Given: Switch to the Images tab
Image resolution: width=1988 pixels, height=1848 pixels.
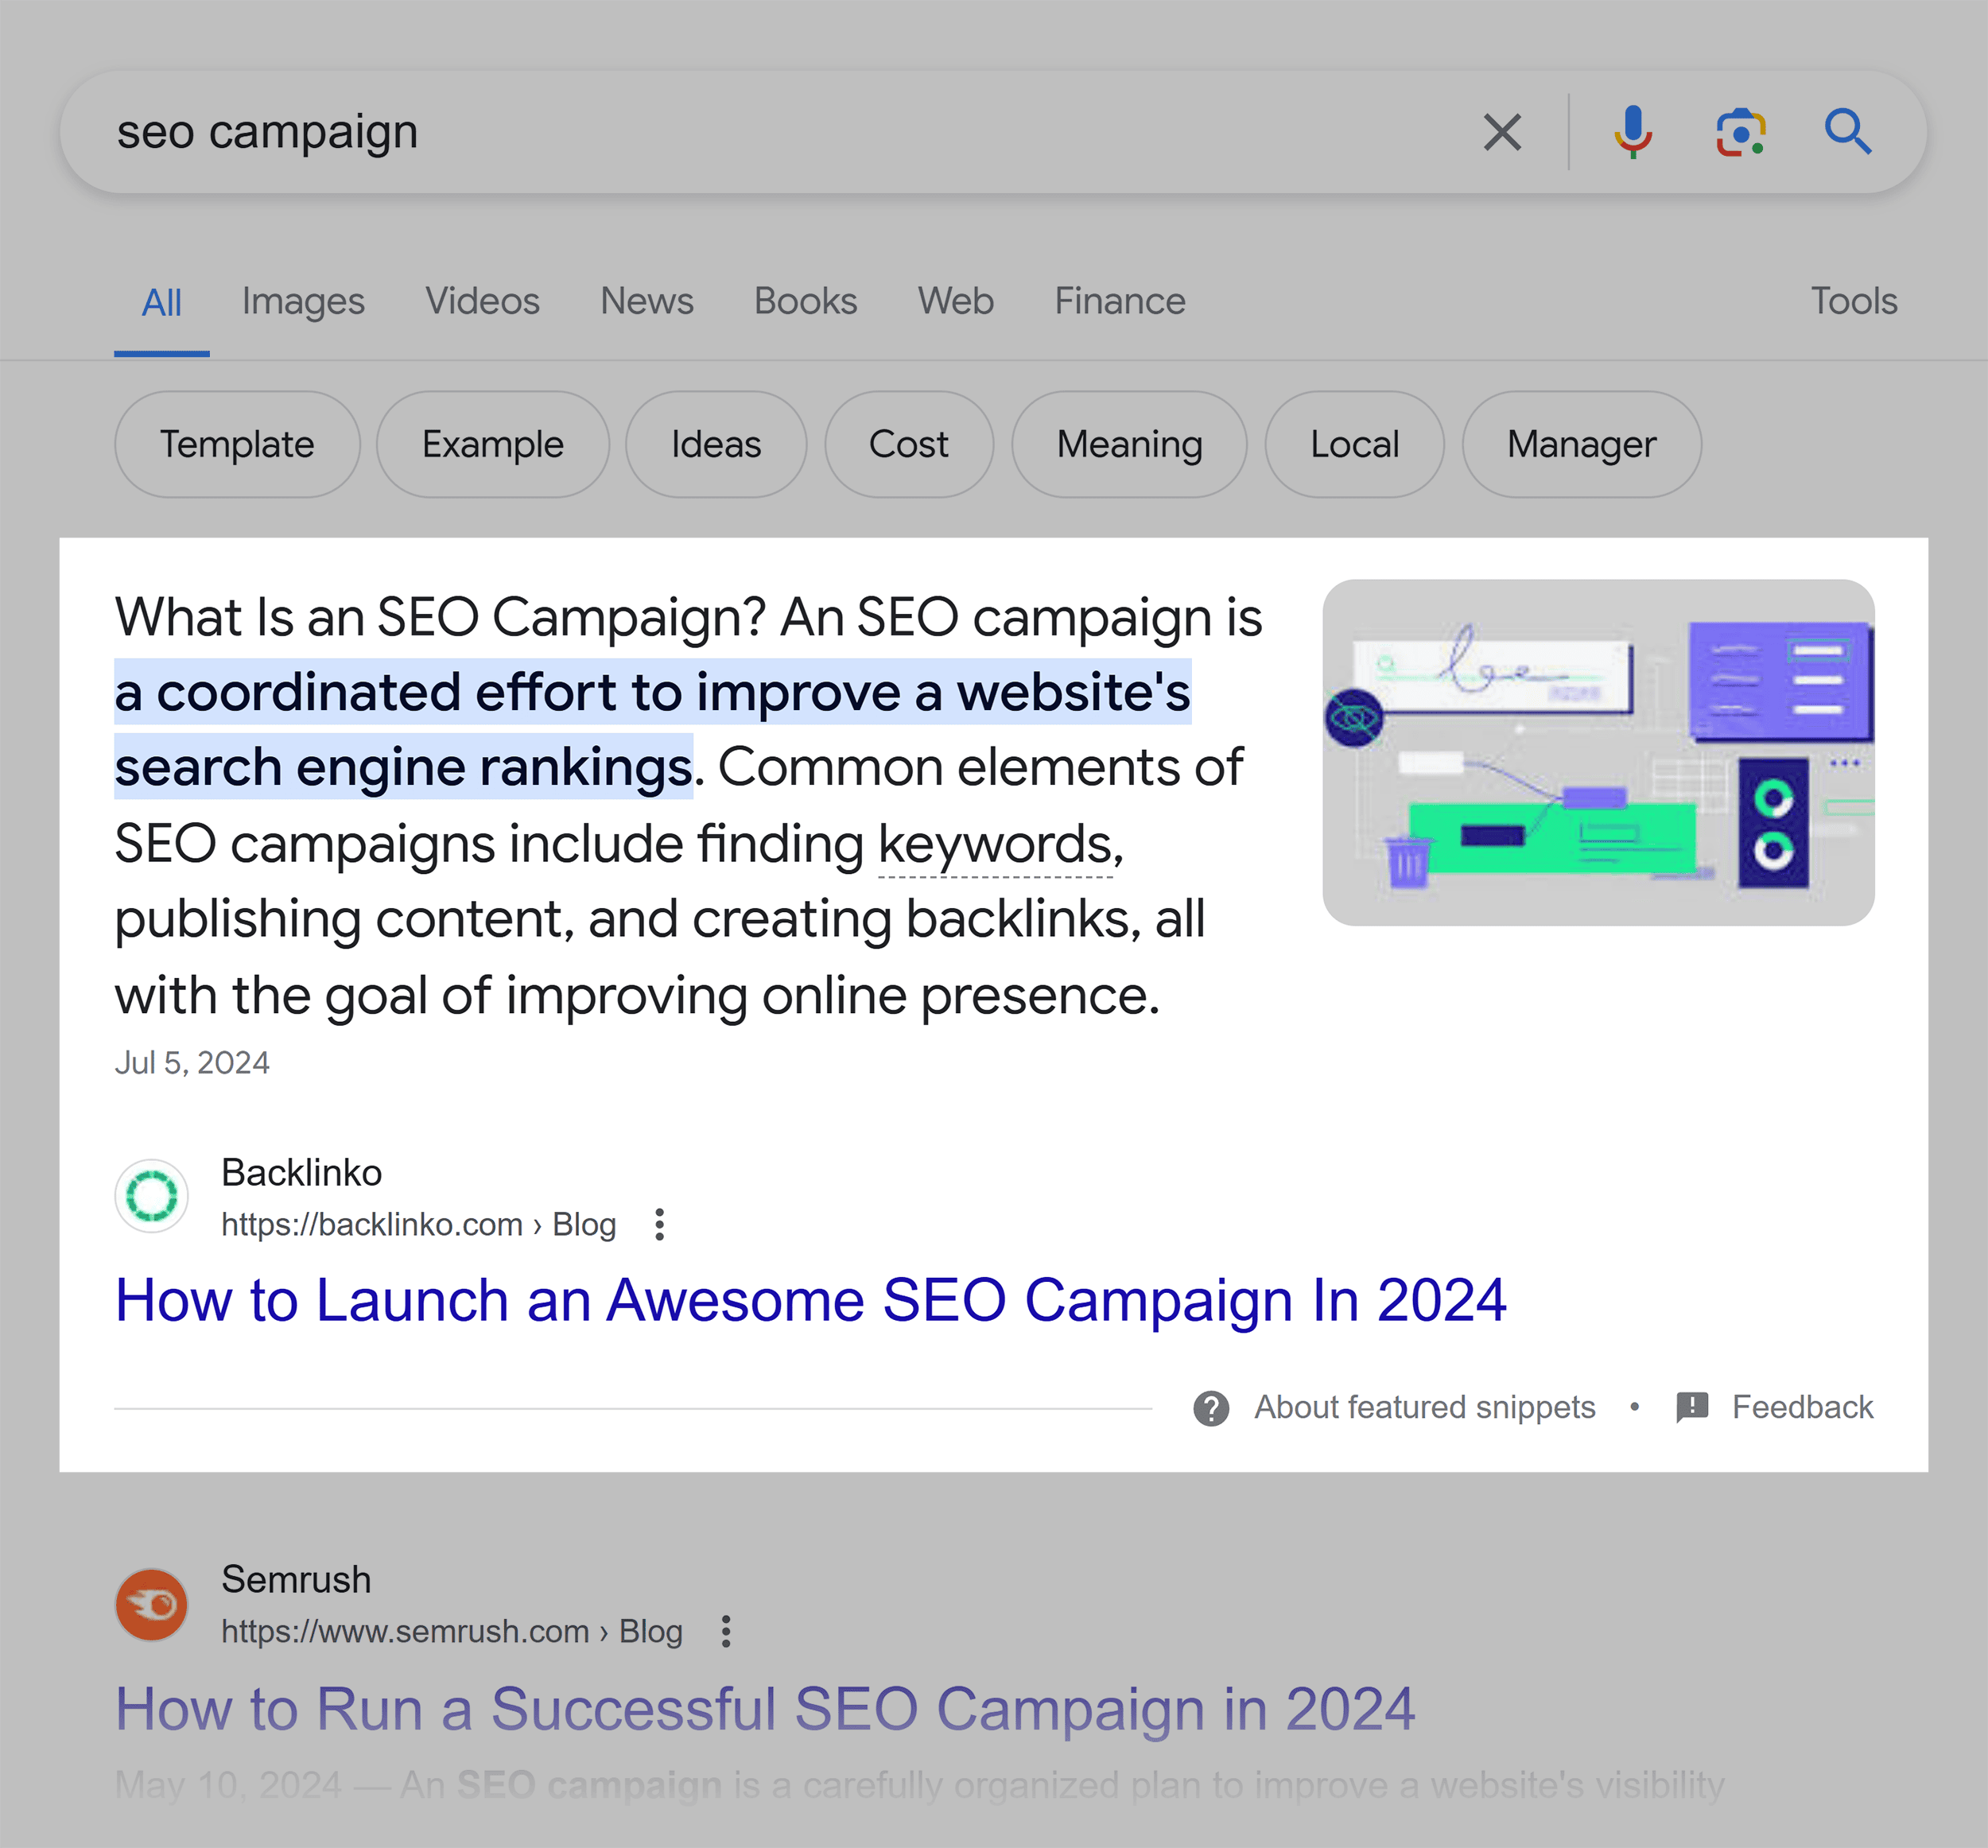Looking at the screenshot, I should click(303, 302).
